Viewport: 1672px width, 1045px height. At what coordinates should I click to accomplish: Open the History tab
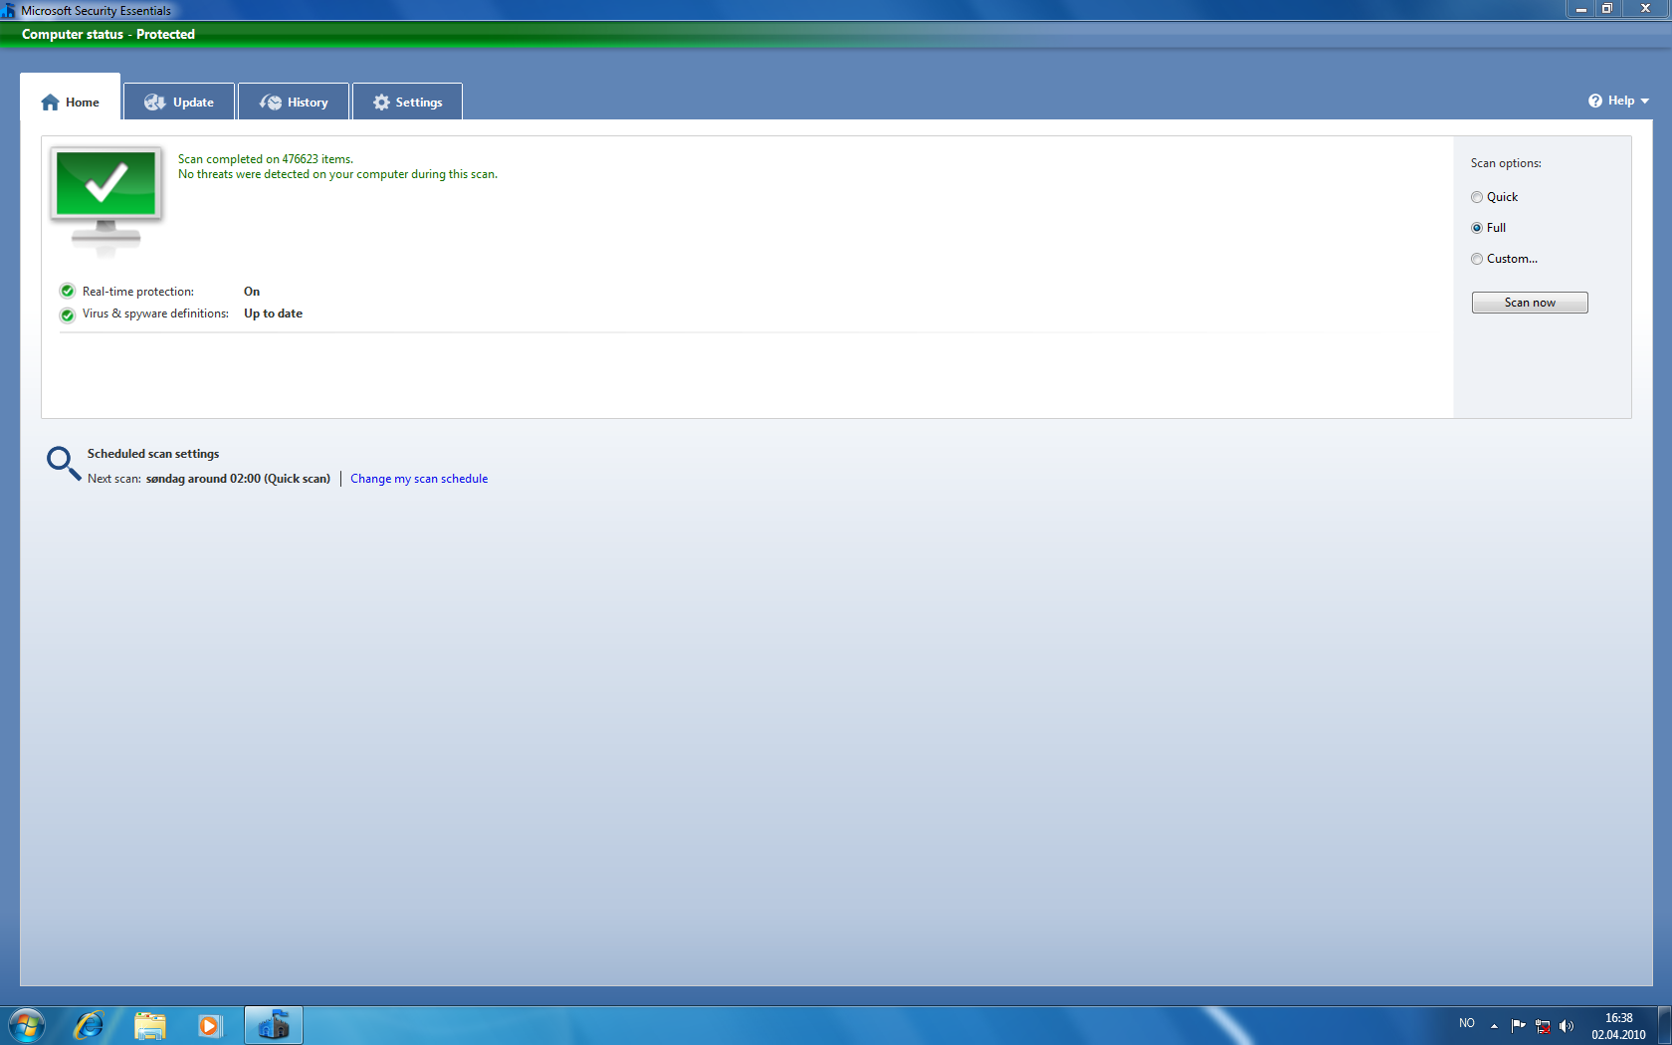pos(294,102)
